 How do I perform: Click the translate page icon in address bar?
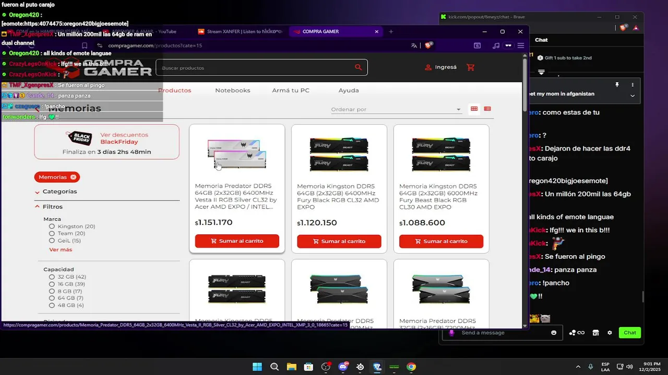coord(414,45)
